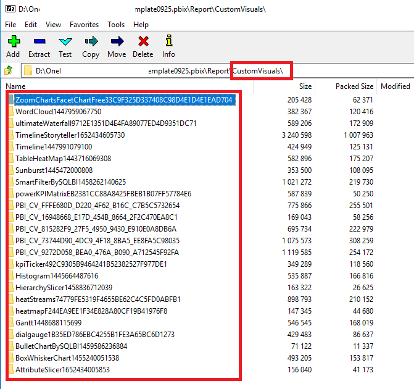The width and height of the screenshot is (414, 389).
Task: Click the 7-Zip title bar icon
Action: point(10,9)
